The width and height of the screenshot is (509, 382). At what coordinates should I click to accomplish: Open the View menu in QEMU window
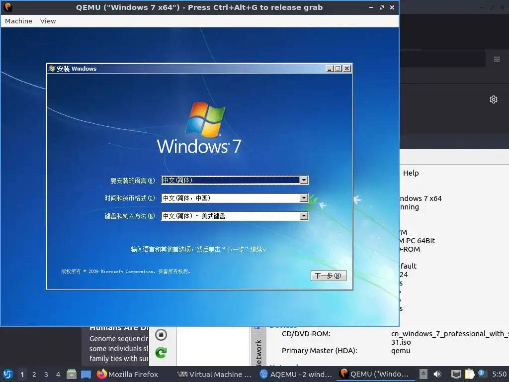(48, 21)
